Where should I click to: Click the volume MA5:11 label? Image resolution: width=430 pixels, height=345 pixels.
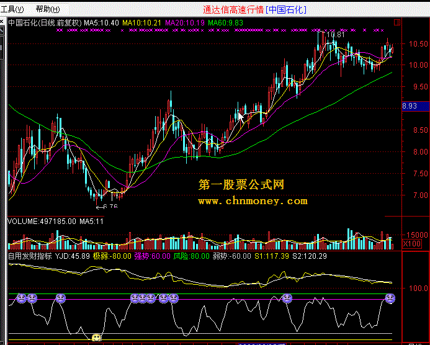92,222
